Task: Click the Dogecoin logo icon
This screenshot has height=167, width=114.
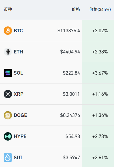Action: click(8, 115)
